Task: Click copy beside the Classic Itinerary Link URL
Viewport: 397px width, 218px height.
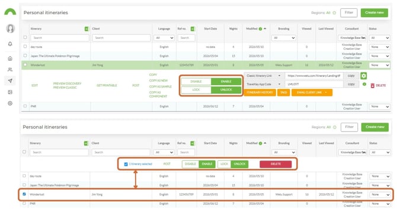Action: [x=351, y=76]
